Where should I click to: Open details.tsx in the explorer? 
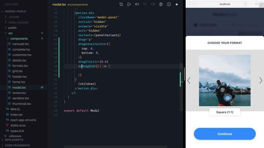pyautogui.click(x=19, y=60)
